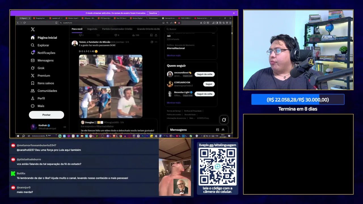This screenshot has height=204, width=363.
Task: Go back in the browser
Action: coord(18,23)
